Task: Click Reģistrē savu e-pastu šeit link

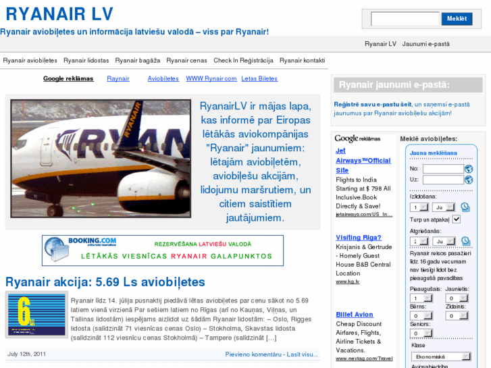Action: pyautogui.click(x=373, y=104)
